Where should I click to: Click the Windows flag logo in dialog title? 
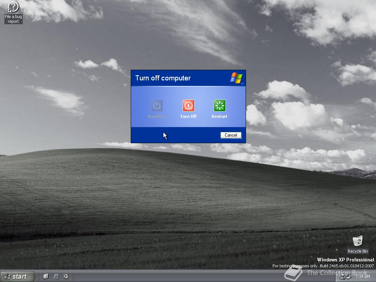coord(236,78)
